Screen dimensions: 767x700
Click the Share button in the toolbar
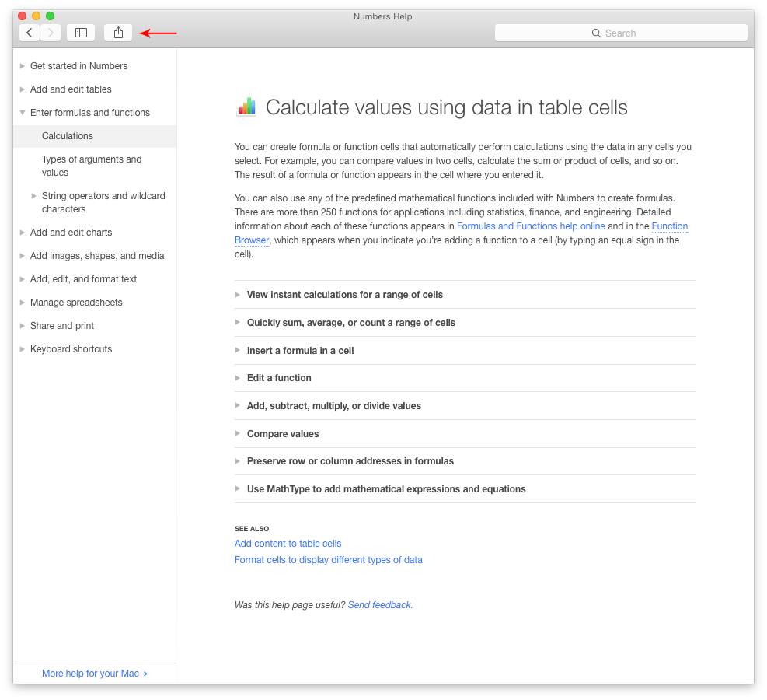(x=118, y=33)
